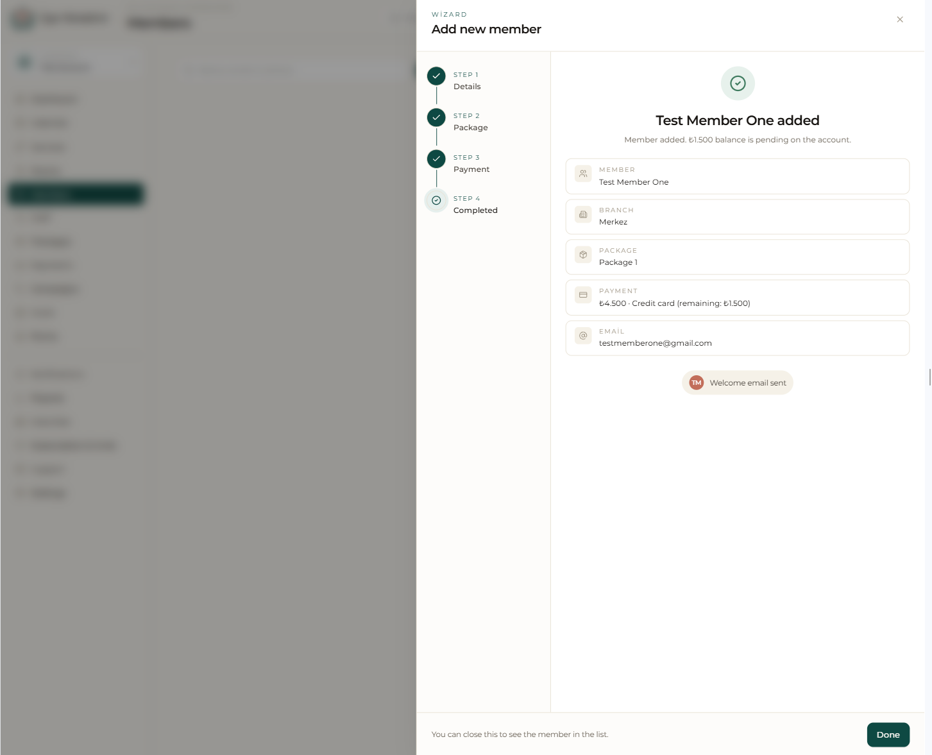The width and height of the screenshot is (932, 755).
Task: Select the Step 4 Completed step icon
Action: (436, 200)
